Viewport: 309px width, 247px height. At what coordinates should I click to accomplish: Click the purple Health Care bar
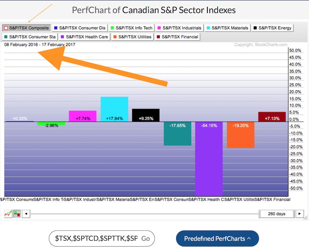point(209,158)
